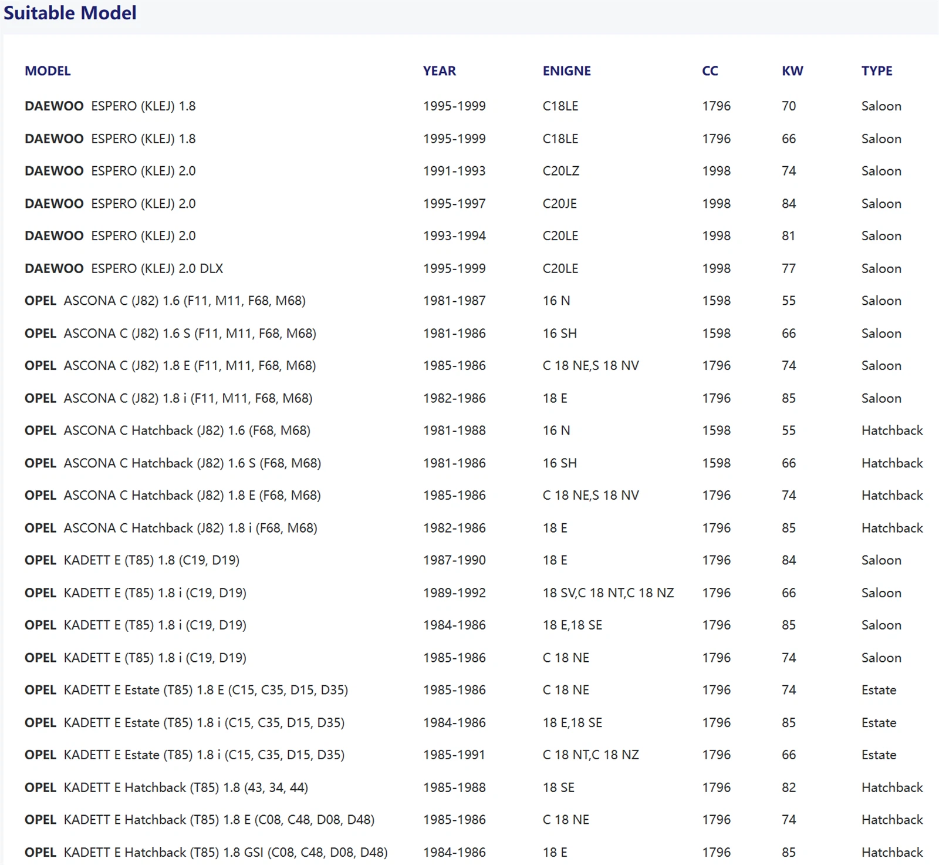Click year range 1995-1997
The height and width of the screenshot is (865, 939).
point(454,204)
